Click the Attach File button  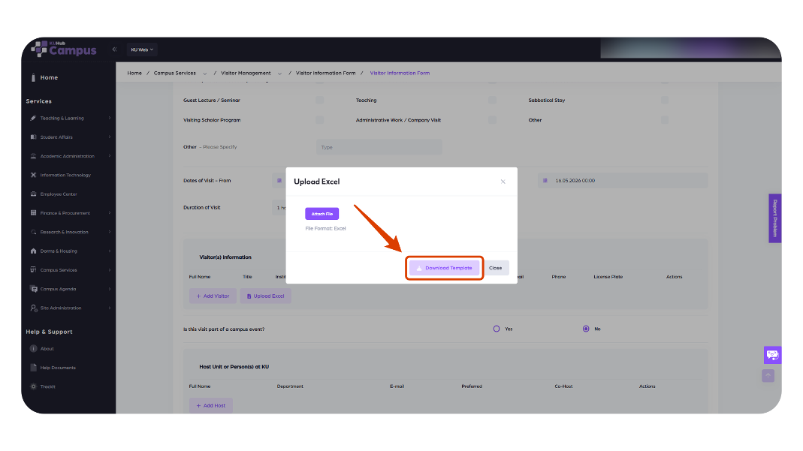click(x=322, y=214)
